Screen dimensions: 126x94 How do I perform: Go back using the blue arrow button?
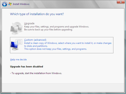click(x=5, y=4)
